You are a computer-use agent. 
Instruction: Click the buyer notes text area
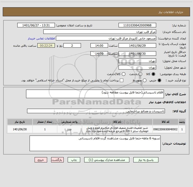click(x=95, y=143)
